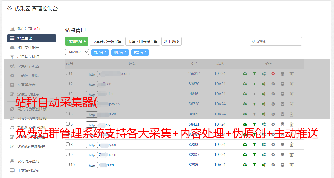Click article count 456814
The height and width of the screenshot is (178, 334).
[194, 74]
